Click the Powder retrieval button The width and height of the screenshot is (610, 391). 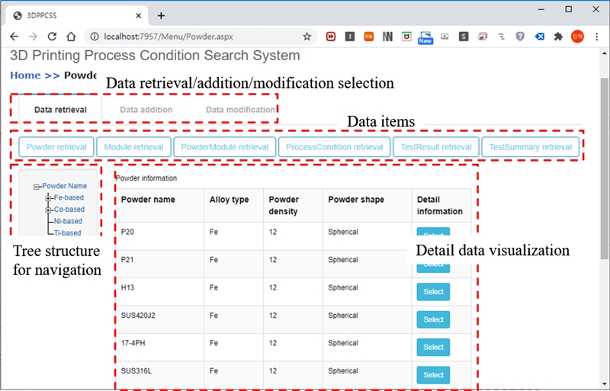click(56, 147)
